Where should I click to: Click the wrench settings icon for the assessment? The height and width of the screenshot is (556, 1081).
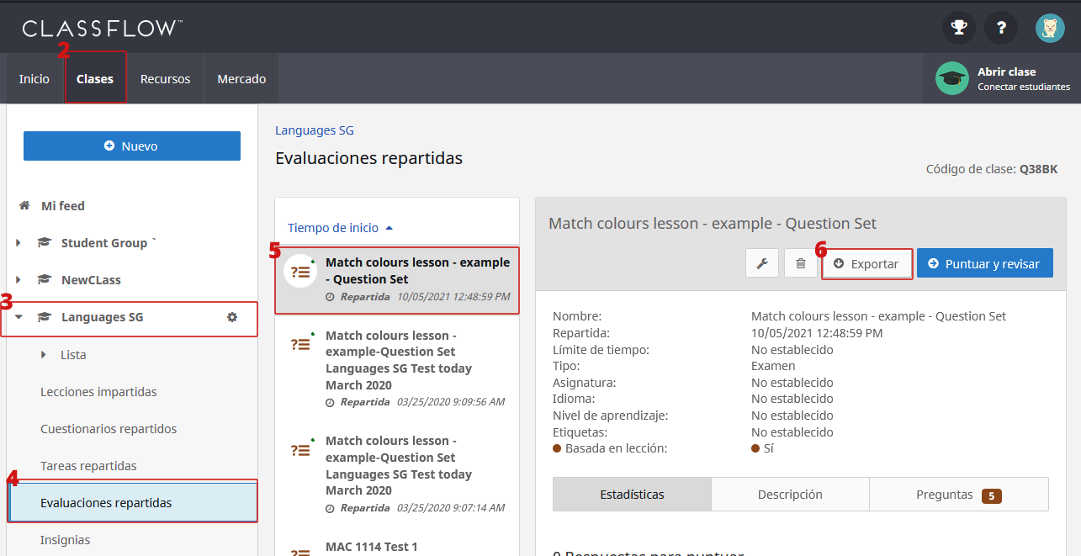click(761, 262)
